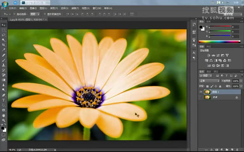
Task: Click the delete layer trash icon
Action: (237, 150)
